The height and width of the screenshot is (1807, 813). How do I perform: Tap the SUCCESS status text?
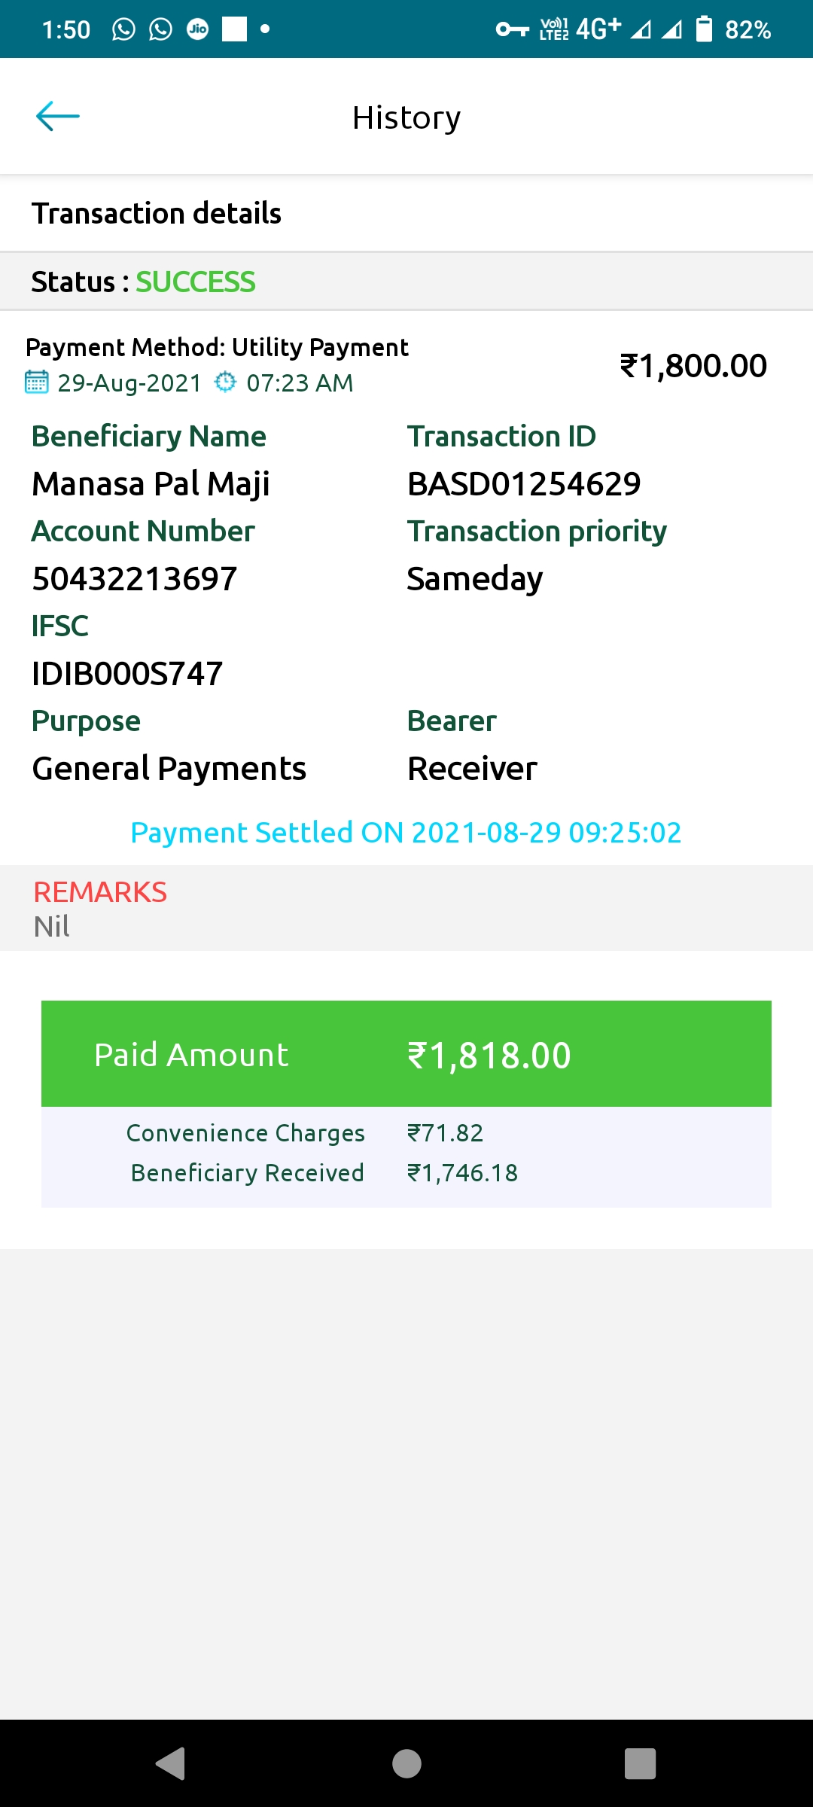(x=196, y=282)
